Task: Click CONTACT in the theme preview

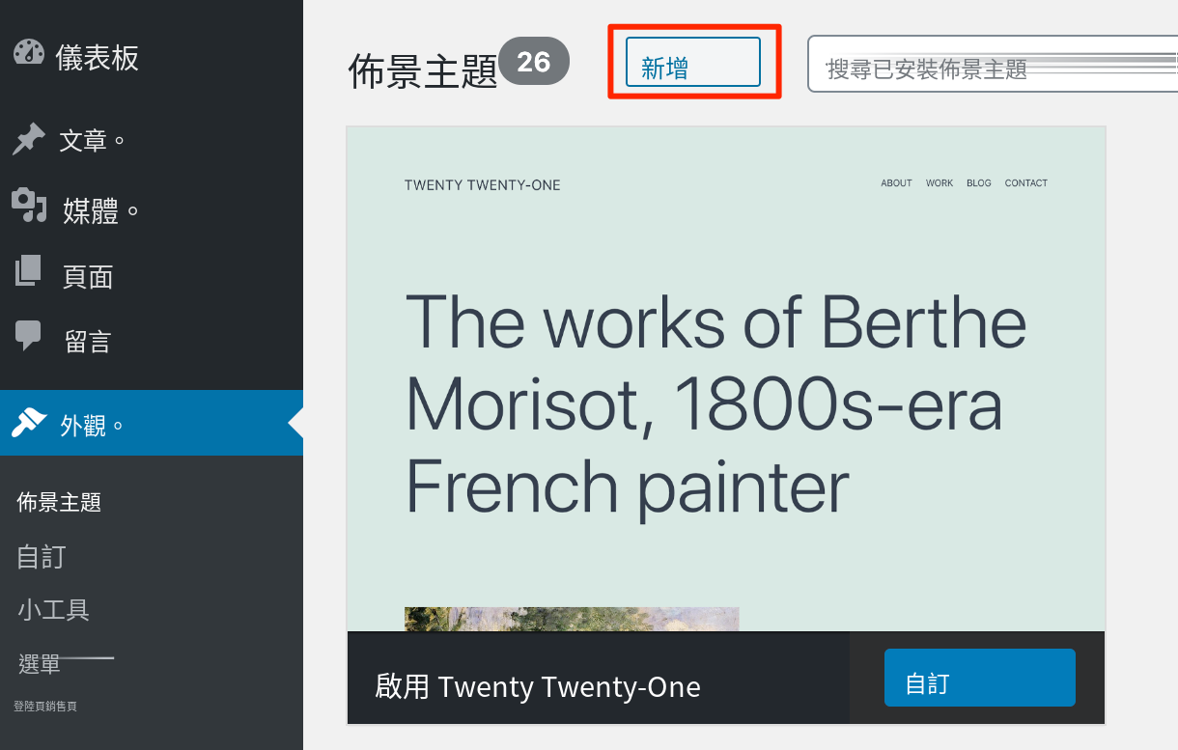Action: [x=1026, y=183]
